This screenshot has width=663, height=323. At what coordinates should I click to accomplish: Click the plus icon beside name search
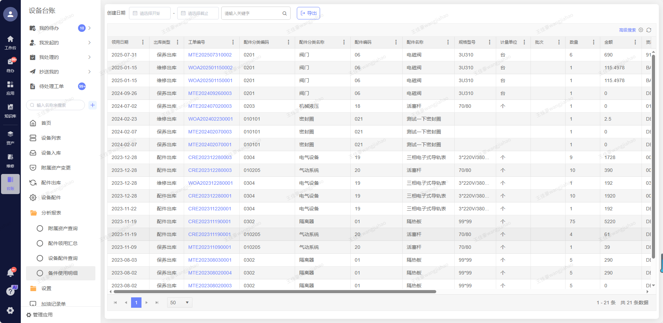(93, 105)
